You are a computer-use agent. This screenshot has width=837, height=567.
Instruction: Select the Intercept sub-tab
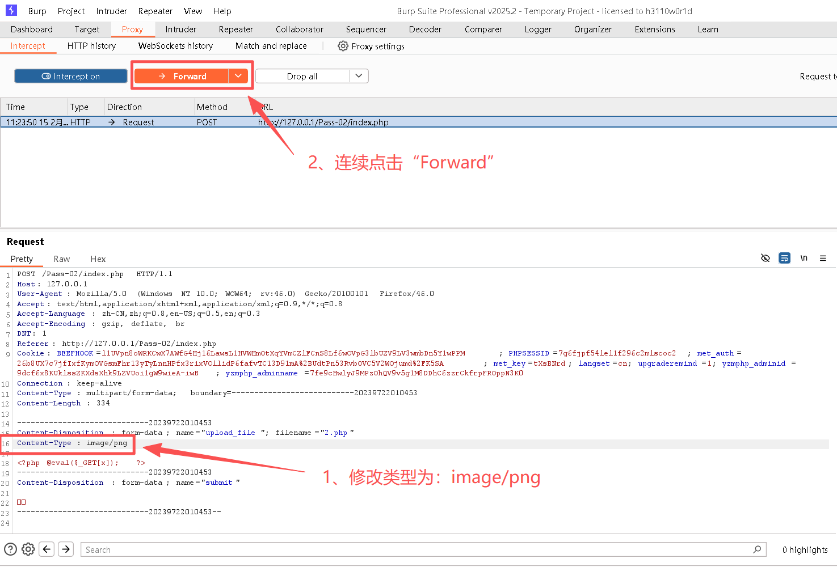click(x=28, y=46)
